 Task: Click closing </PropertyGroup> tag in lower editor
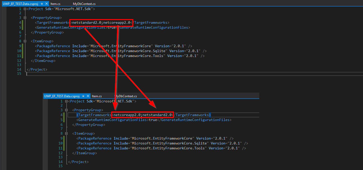(x=89, y=125)
